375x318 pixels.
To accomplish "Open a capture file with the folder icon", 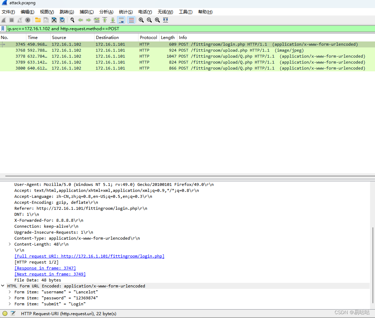I will click(38, 20).
